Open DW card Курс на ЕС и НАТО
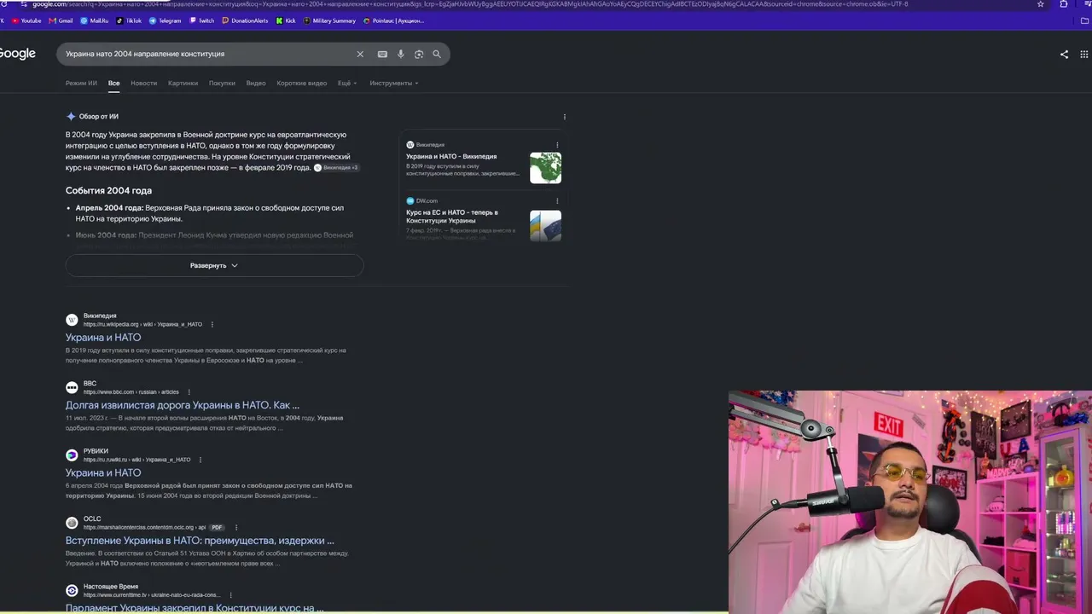 tap(452, 217)
